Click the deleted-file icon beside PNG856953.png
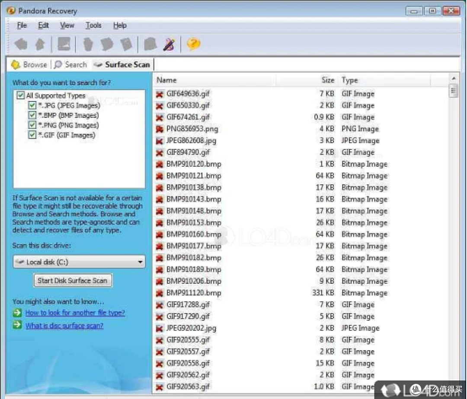Screen dimensions: 467x399 160,129
